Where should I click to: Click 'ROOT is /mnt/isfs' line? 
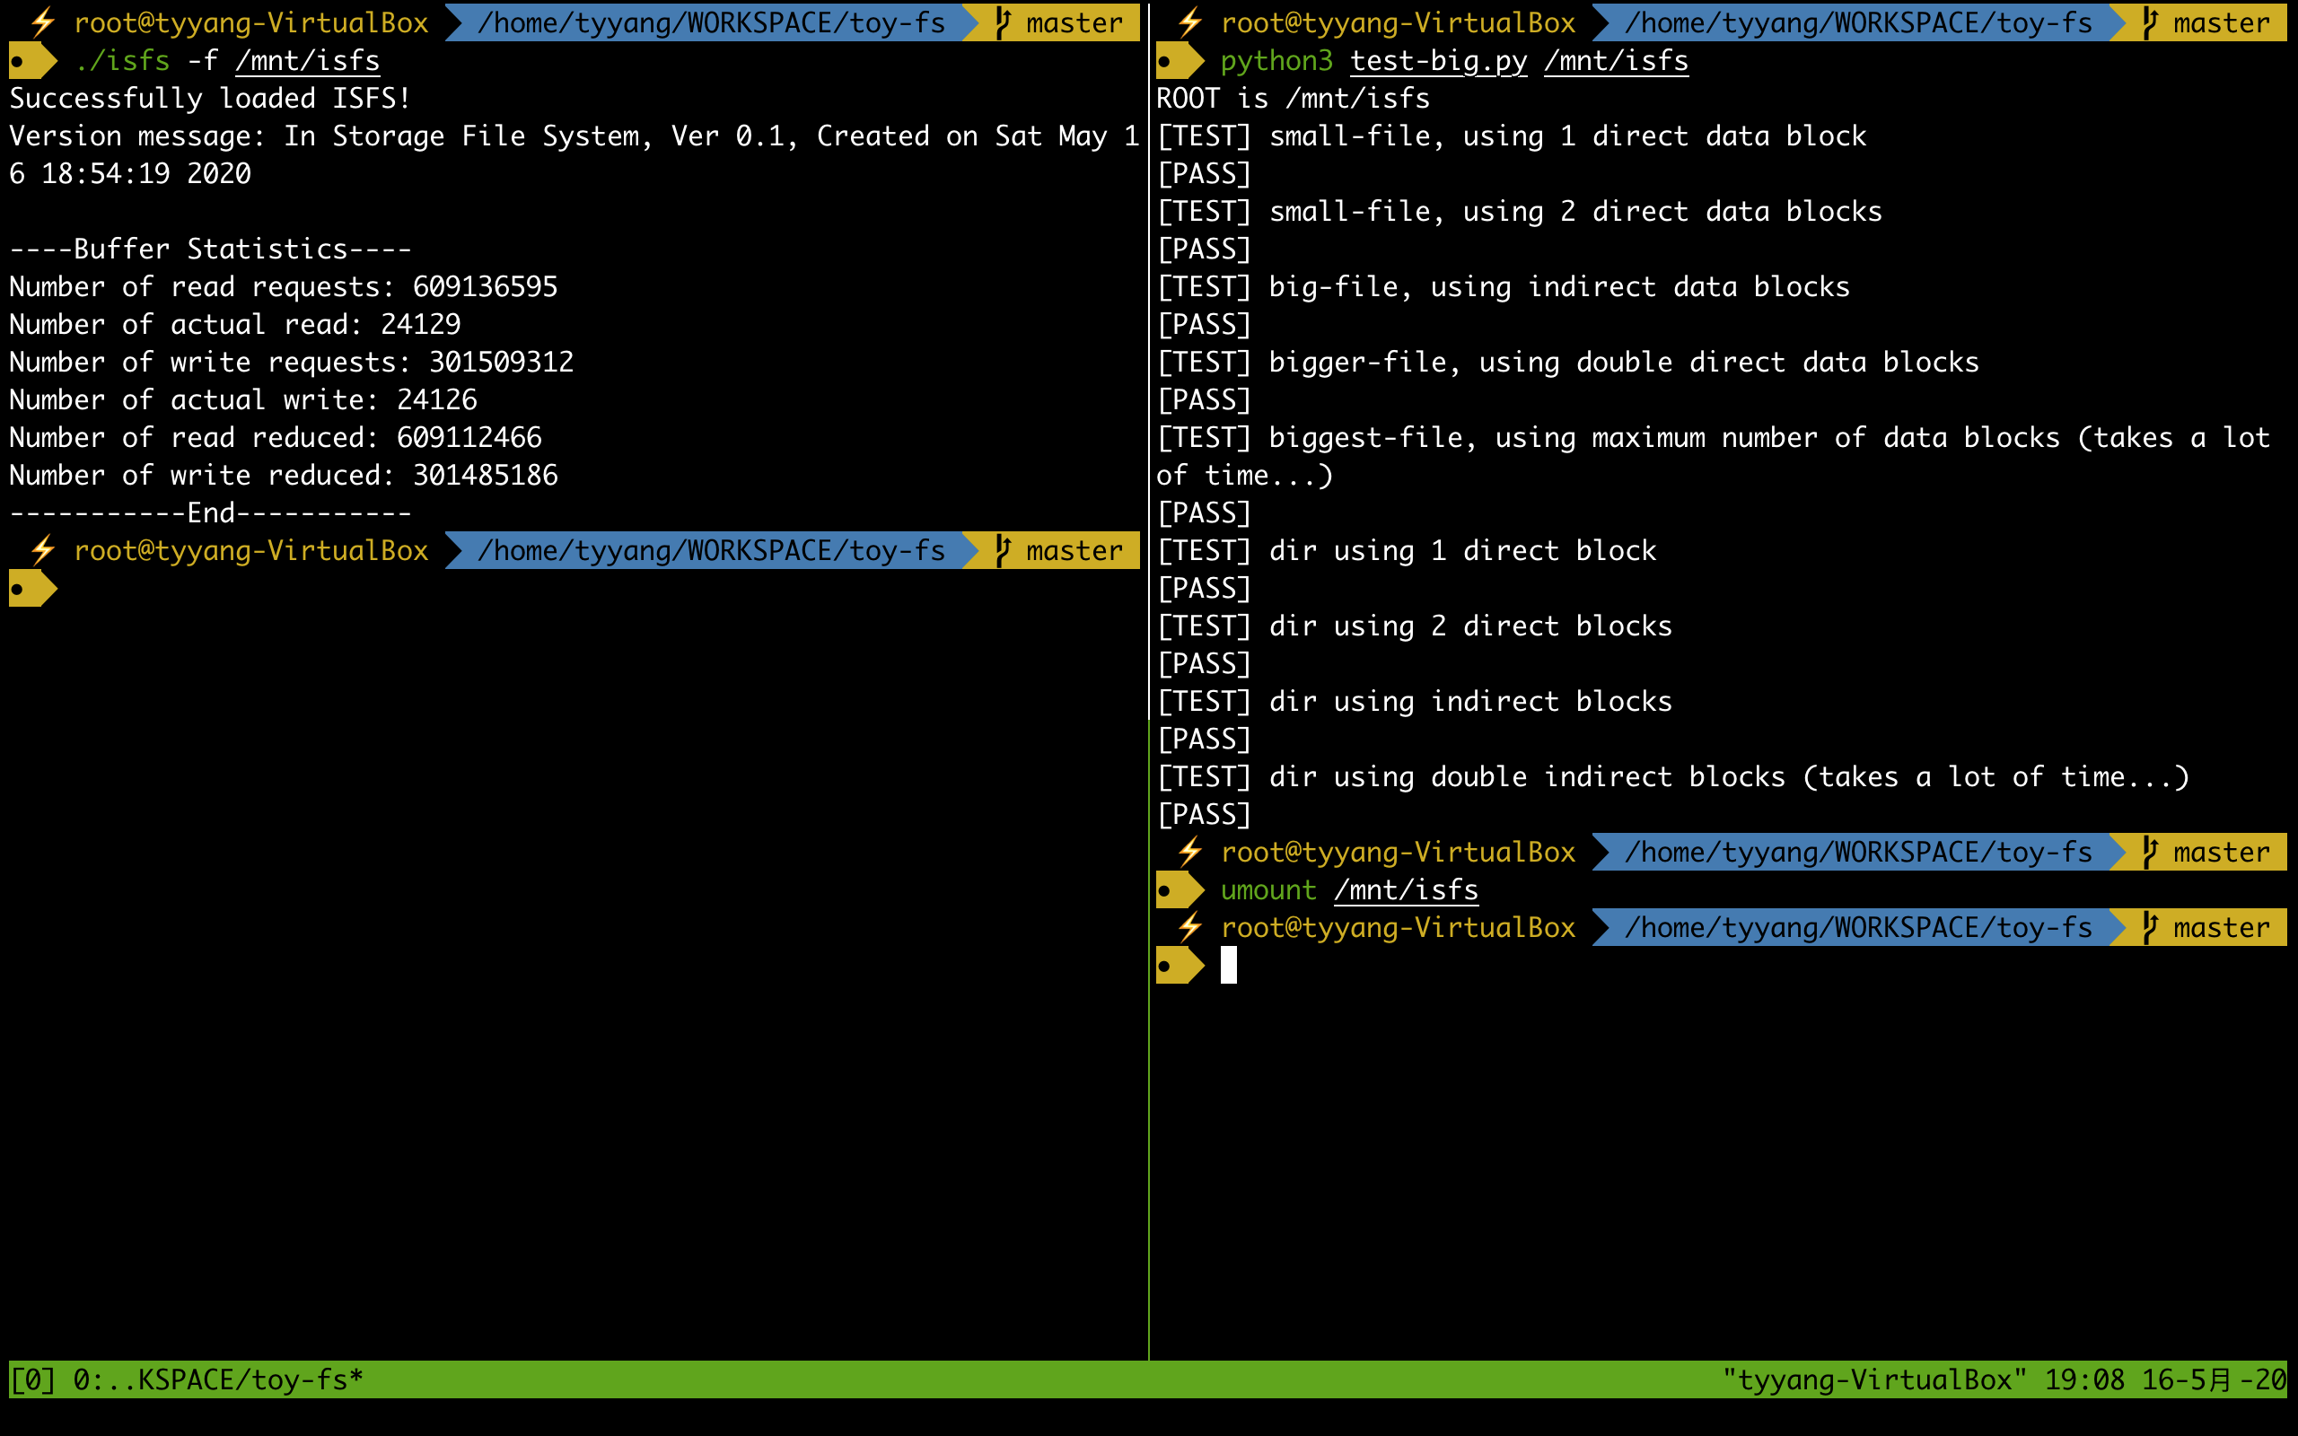point(1293,98)
